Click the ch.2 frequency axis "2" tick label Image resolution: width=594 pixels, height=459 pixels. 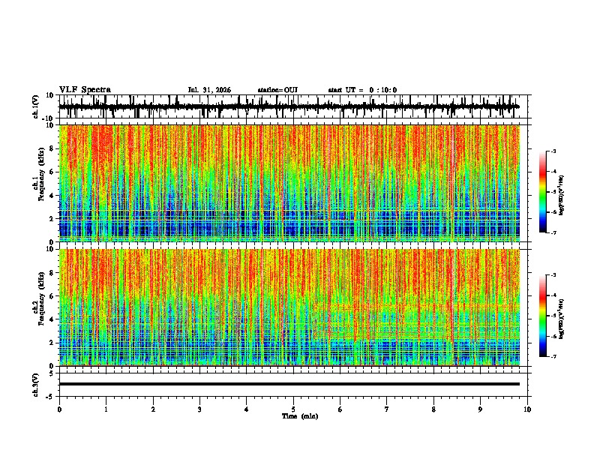(x=52, y=343)
